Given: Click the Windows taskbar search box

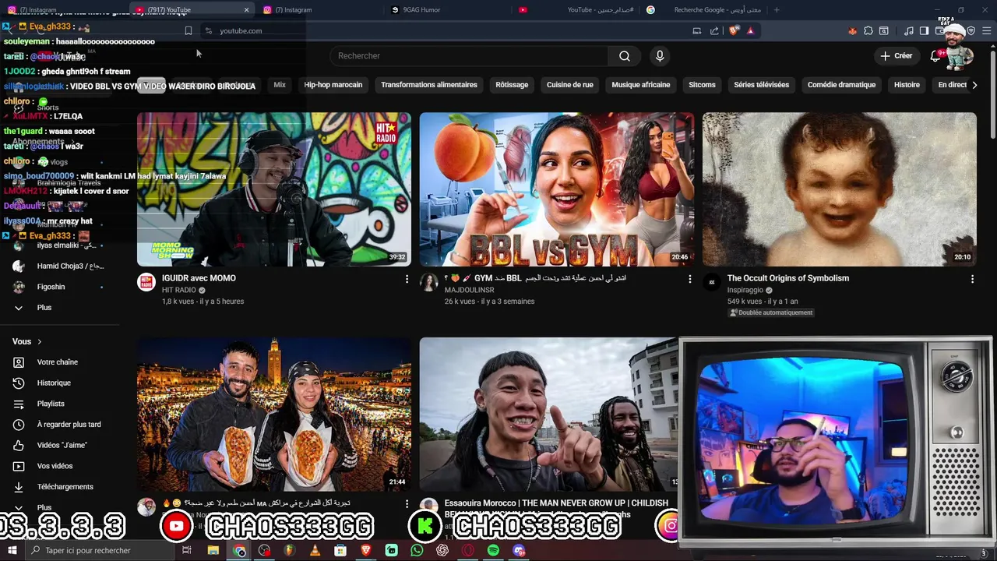Looking at the screenshot, I should click(101, 551).
